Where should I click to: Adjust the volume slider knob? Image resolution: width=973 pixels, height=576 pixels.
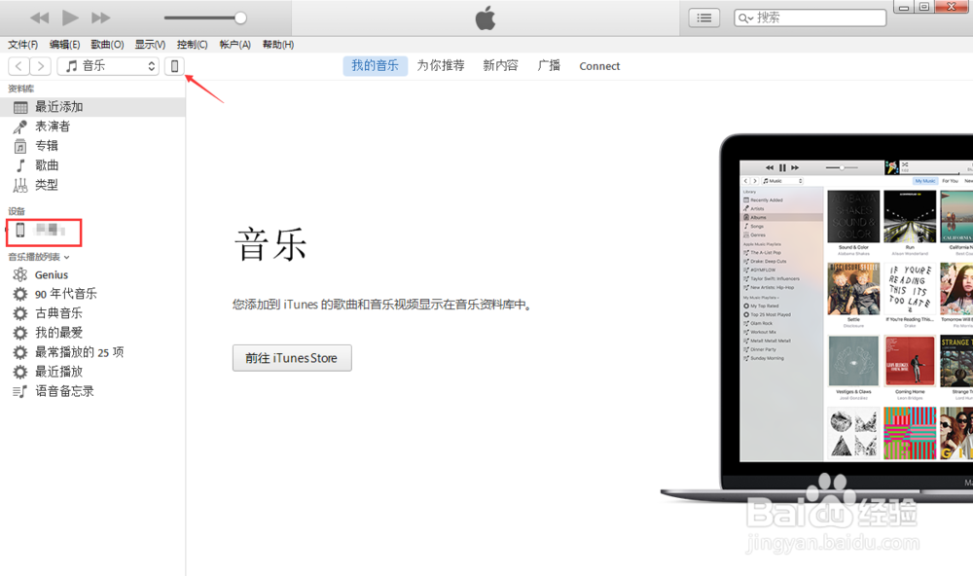point(240,18)
